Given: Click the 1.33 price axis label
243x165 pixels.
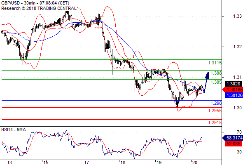Looking at the screenshot, I should [237, 16].
